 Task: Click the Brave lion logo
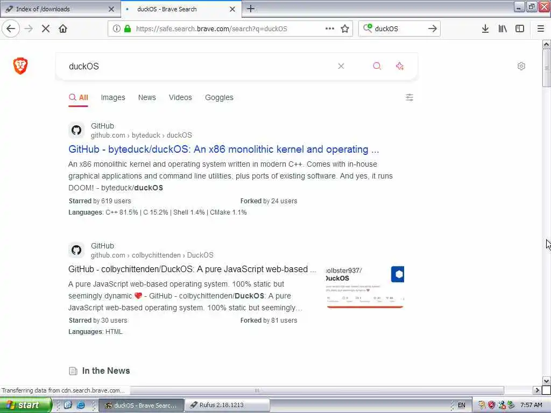point(20,66)
